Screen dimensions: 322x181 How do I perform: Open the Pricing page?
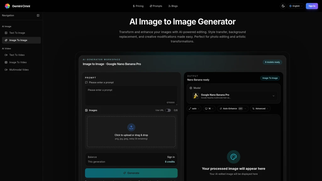pyautogui.click(x=138, y=6)
